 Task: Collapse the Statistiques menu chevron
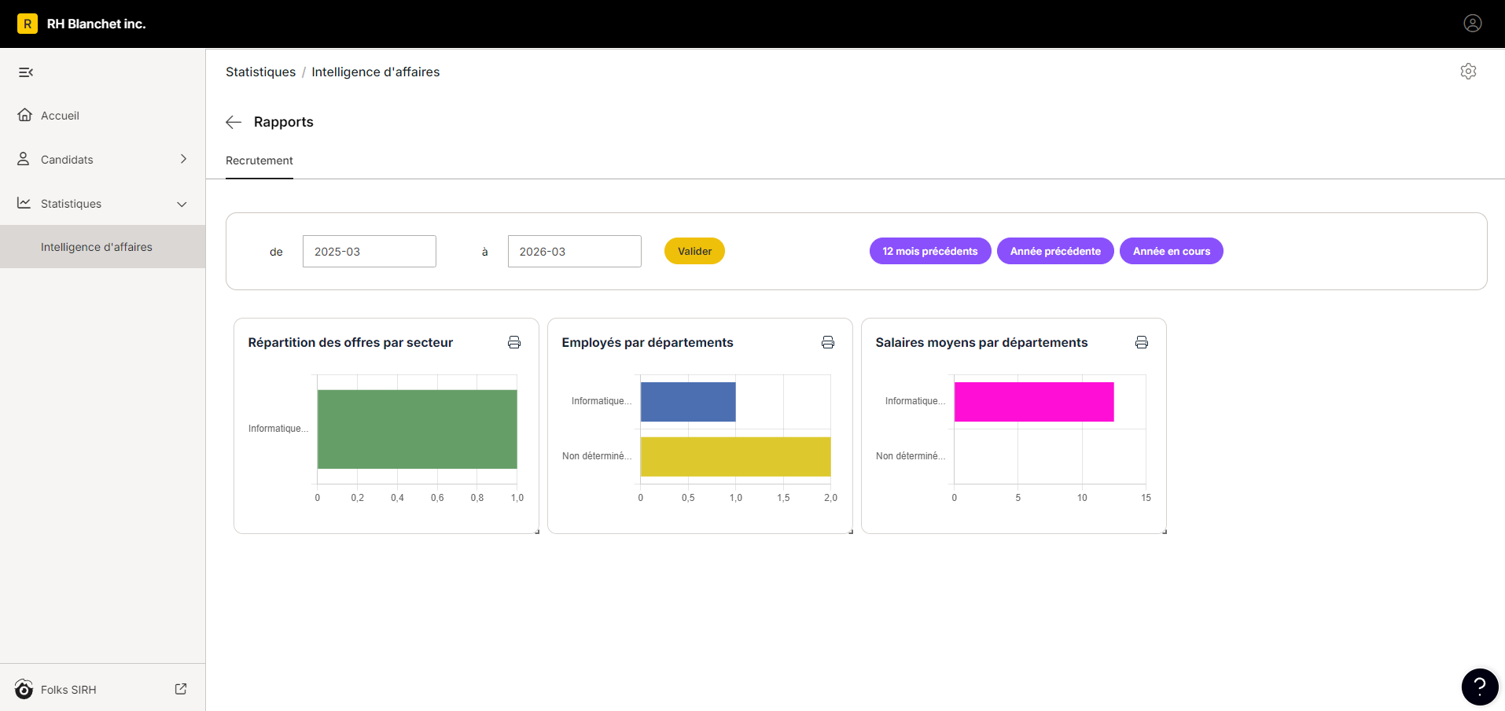pos(182,204)
